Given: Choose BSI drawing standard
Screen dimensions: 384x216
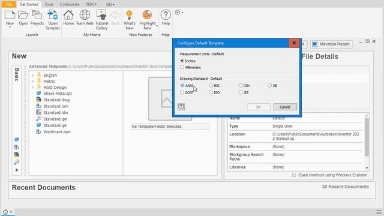Looking at the screenshot, I should click(x=211, y=85).
